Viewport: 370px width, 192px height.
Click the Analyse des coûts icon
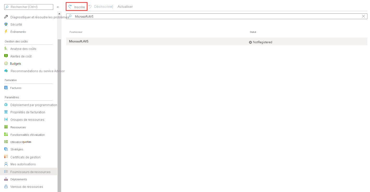coord(6,49)
